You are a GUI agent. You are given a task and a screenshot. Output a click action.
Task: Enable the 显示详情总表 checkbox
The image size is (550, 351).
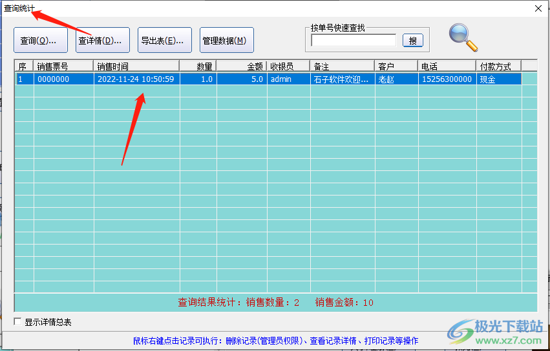[17, 321]
